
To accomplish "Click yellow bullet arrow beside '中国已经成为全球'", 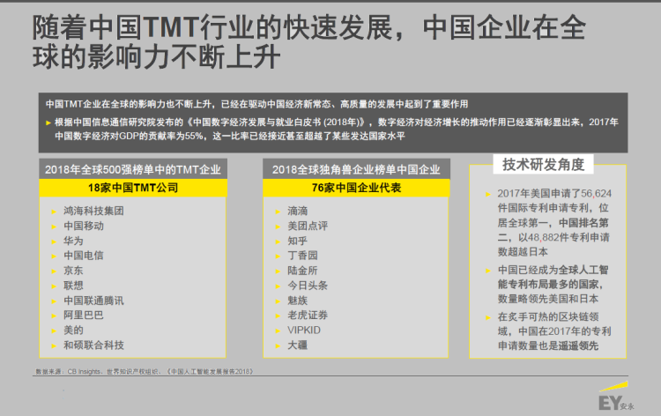I will (x=487, y=271).
